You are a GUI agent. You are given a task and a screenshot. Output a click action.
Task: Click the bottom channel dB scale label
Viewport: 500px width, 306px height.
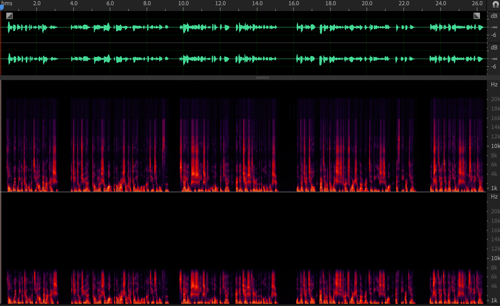pos(494,48)
